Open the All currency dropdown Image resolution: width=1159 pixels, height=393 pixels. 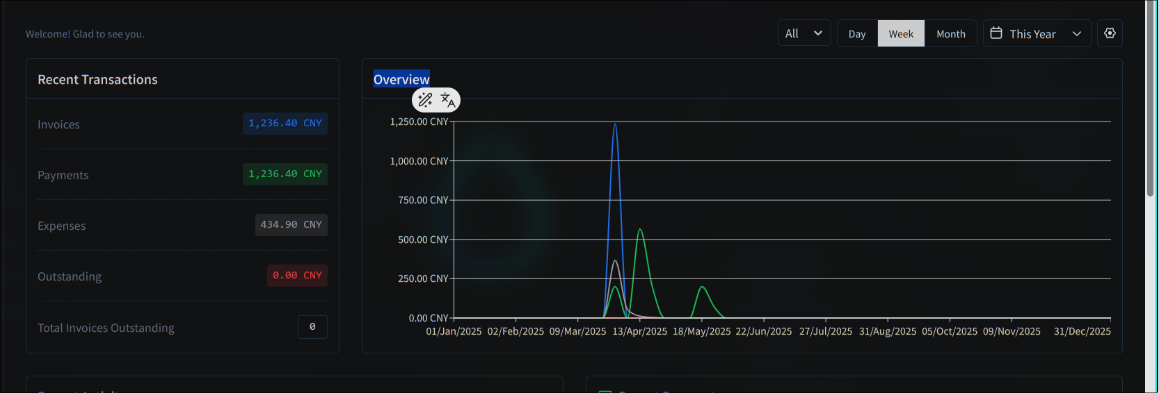tap(804, 33)
